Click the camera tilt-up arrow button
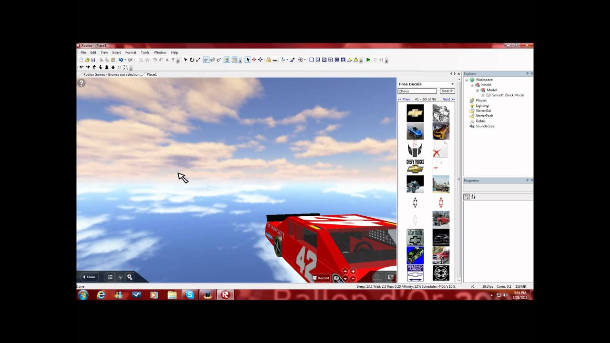This screenshot has width=610, height=343. coord(345,271)
